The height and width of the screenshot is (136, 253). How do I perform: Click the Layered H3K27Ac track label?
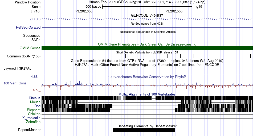17,68
